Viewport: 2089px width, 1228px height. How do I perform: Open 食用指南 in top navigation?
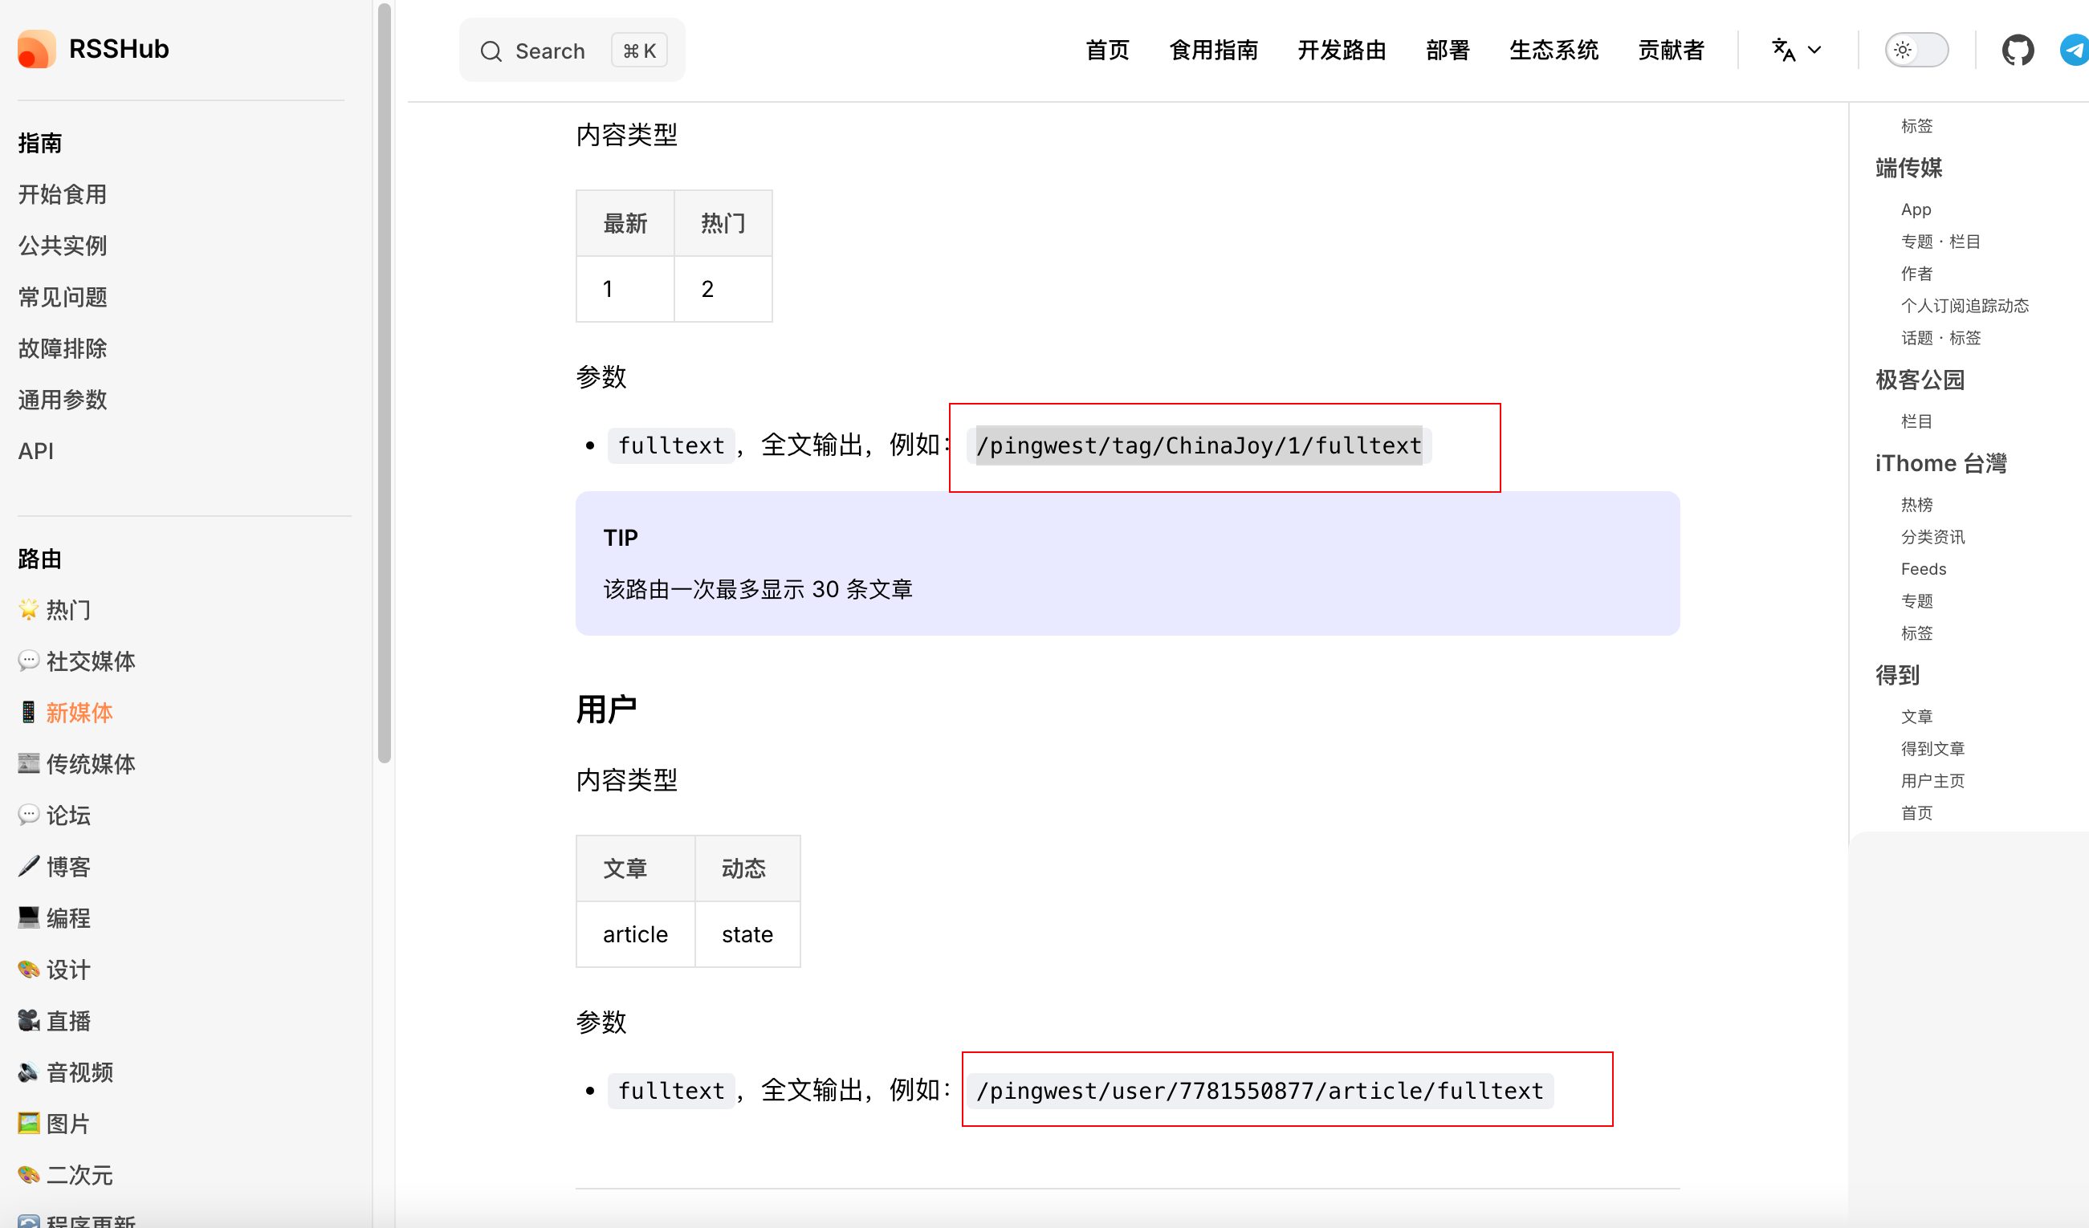pos(1213,50)
